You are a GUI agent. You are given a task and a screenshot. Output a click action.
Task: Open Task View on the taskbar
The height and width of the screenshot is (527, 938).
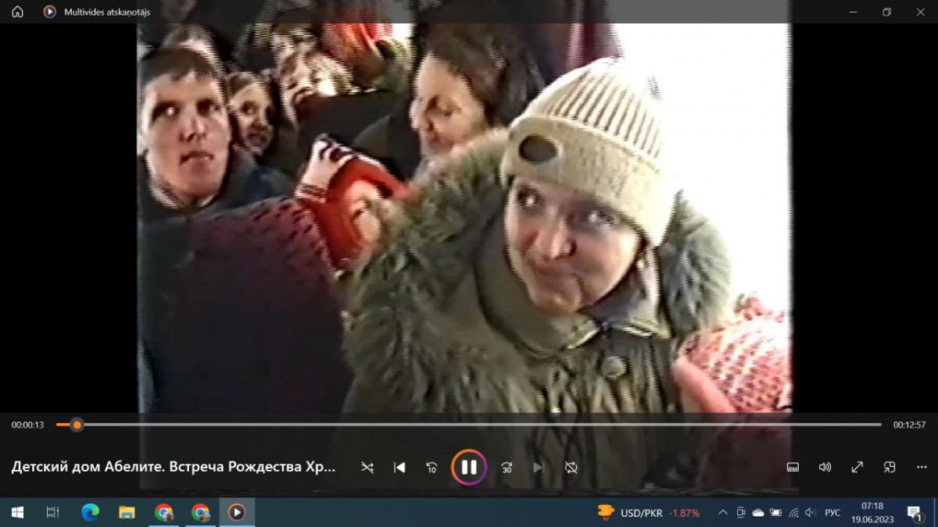click(52, 512)
